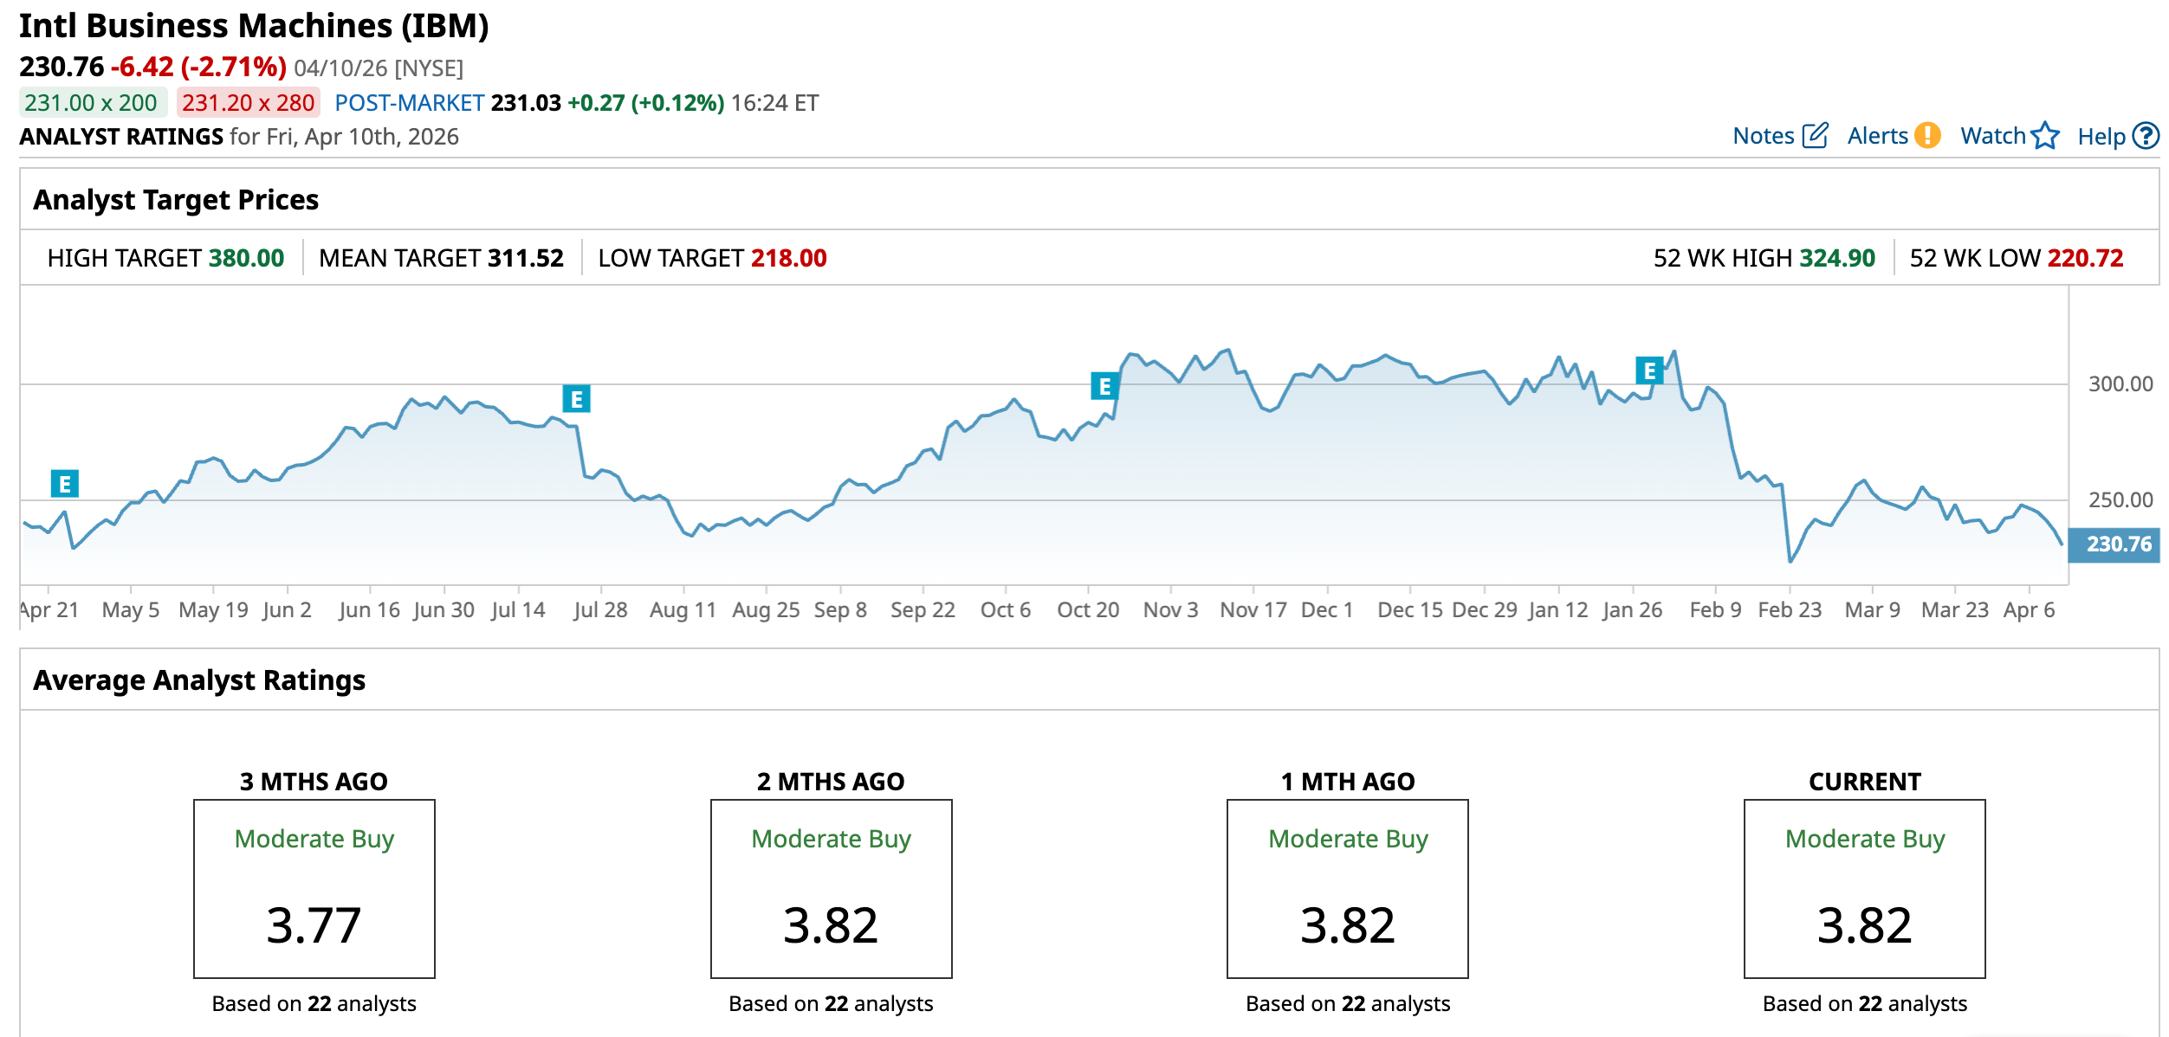The height and width of the screenshot is (1037, 2169).
Task: Click the late January earnings E marker
Action: click(x=1649, y=371)
